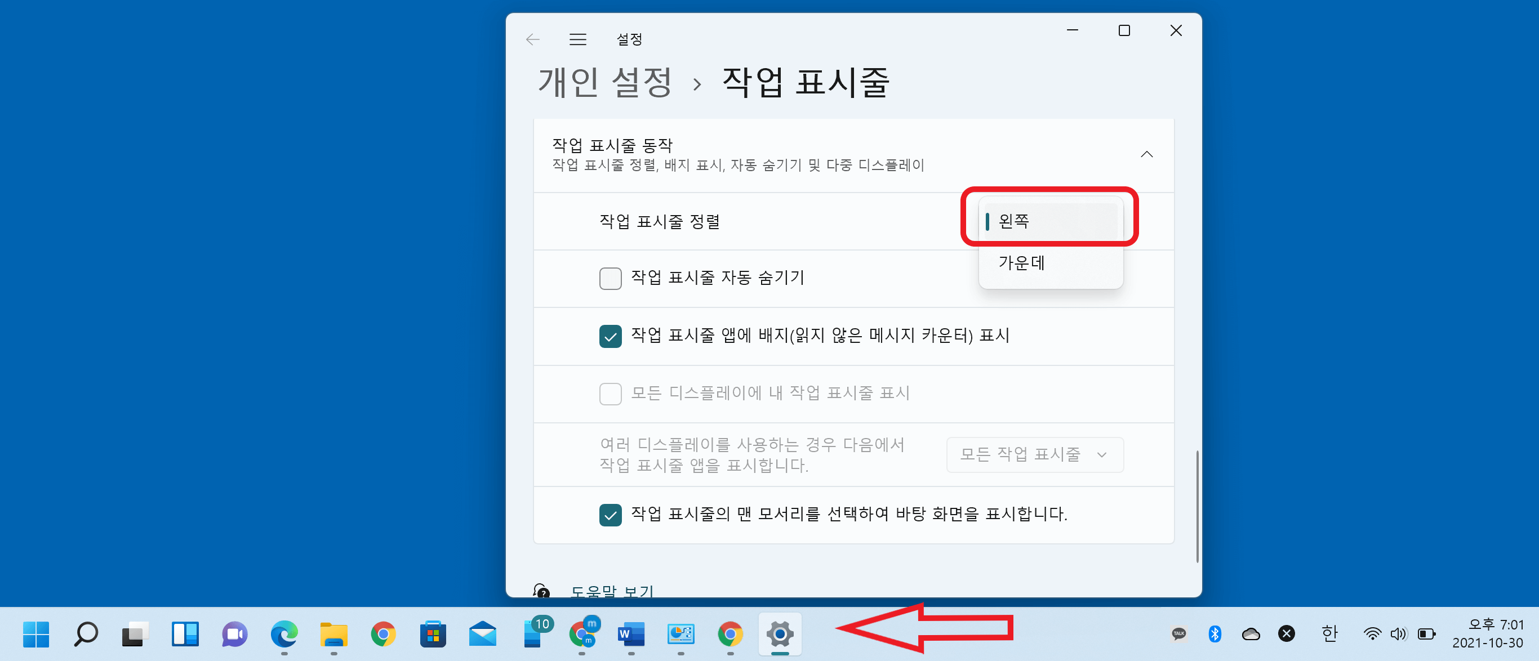Select 가운데 from the alignment options
Screen dimensions: 1539x661
pyautogui.click(x=1022, y=263)
